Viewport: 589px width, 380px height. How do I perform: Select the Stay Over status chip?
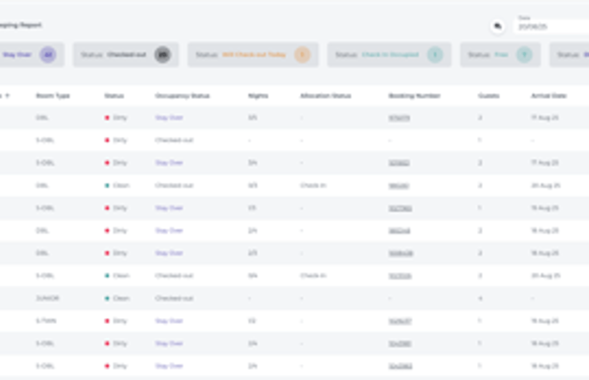coord(31,54)
